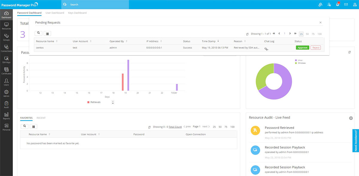Go to Certificates in the sidebar
Screen dimensions: 359x176
[x=6, y=71]
